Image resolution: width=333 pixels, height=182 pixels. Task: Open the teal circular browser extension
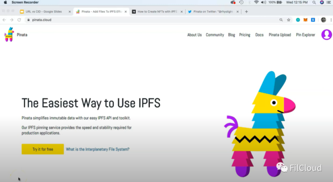tap(298, 20)
